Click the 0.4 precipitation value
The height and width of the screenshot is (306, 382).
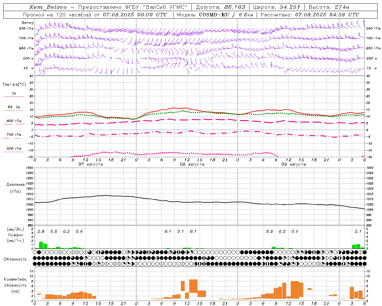click(x=79, y=232)
